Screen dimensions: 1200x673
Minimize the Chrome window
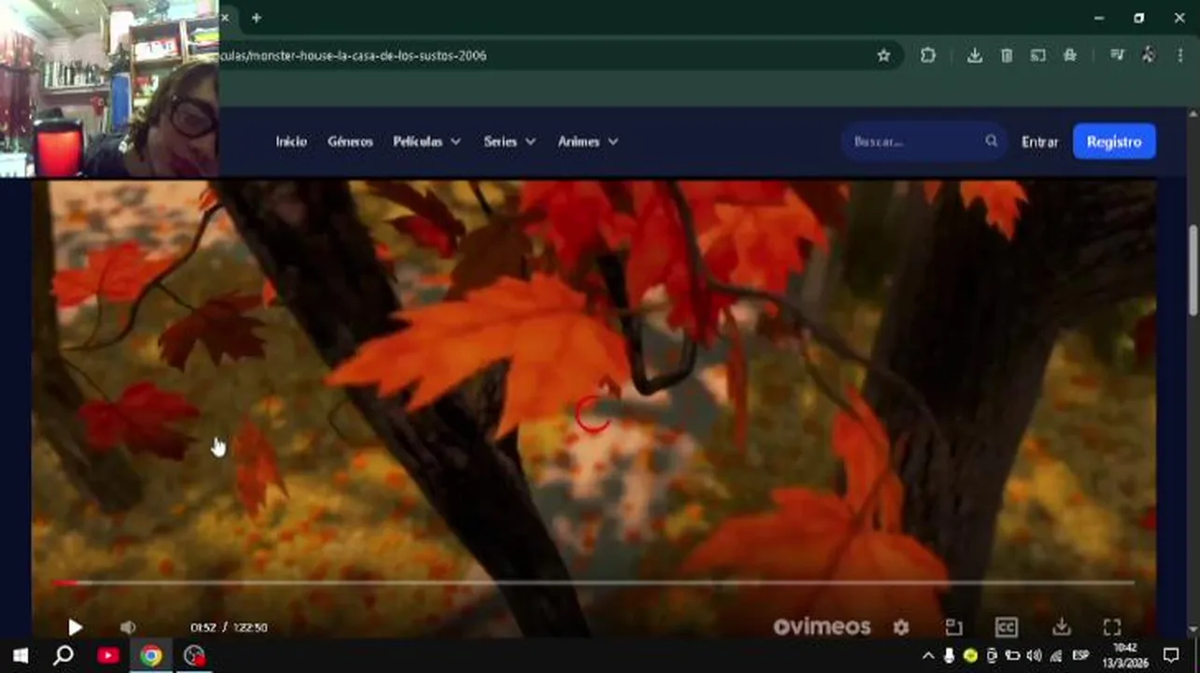point(1099,18)
